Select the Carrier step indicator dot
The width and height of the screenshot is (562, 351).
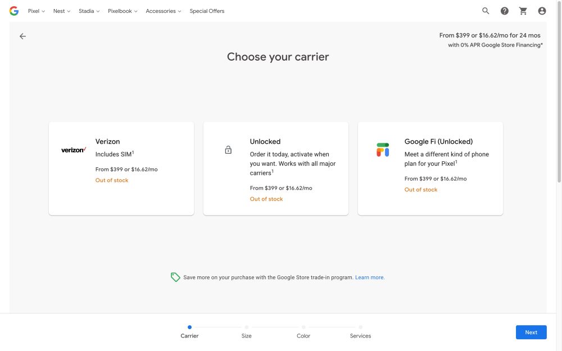189,327
